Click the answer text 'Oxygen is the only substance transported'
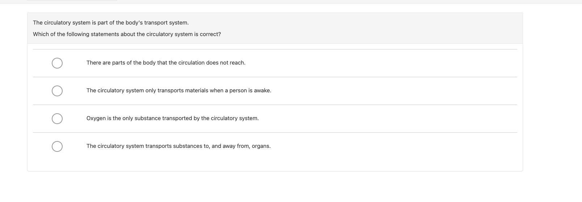Screen dimensions: 582x202 172,118
